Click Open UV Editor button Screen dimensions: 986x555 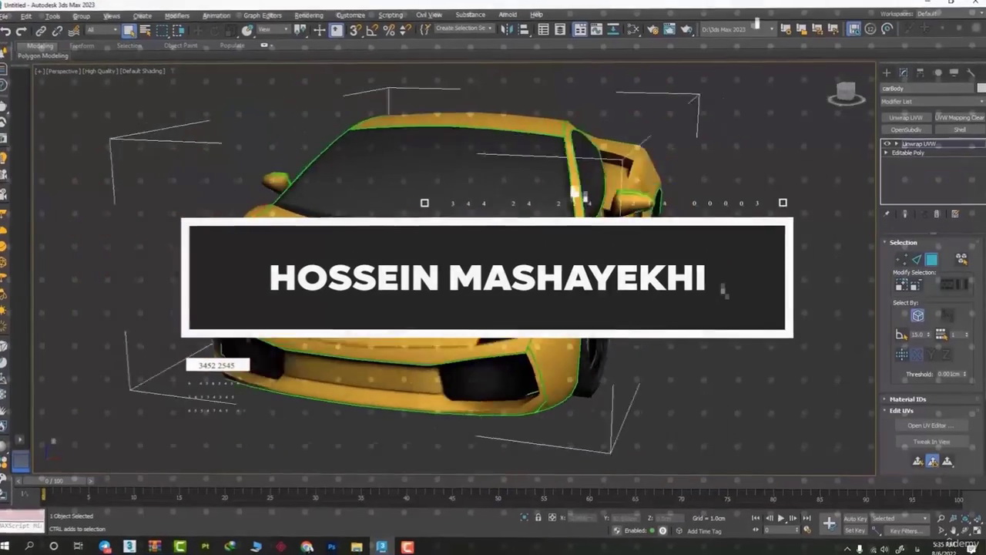click(931, 425)
